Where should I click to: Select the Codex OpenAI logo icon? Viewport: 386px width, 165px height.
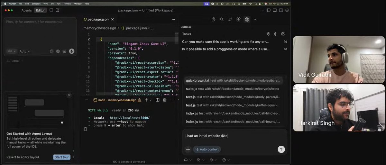247,19
